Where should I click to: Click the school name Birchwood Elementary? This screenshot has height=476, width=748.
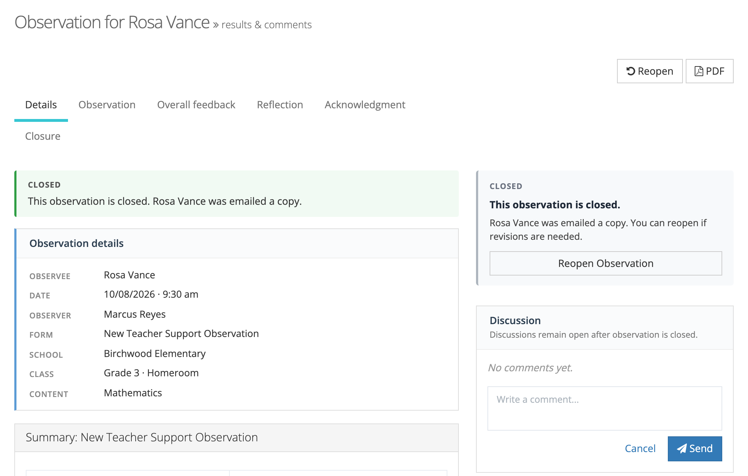click(x=155, y=353)
